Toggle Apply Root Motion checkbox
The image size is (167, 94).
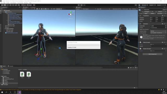pyautogui.click(x=151, y=30)
